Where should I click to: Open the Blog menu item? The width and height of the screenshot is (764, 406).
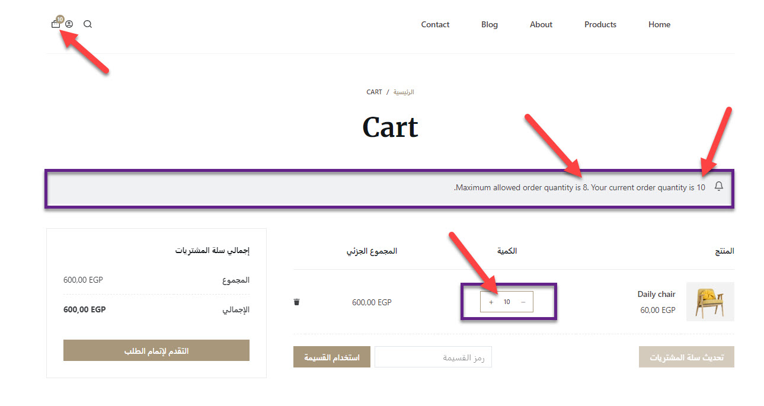(x=490, y=24)
